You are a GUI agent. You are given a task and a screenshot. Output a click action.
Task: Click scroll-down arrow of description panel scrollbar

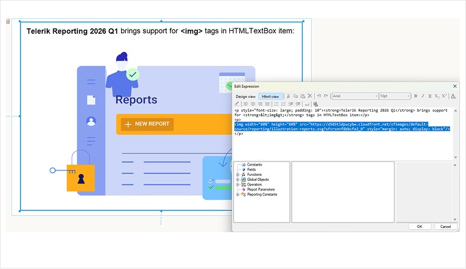point(455,219)
